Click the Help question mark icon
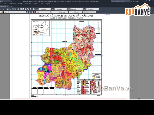 (34, 9)
